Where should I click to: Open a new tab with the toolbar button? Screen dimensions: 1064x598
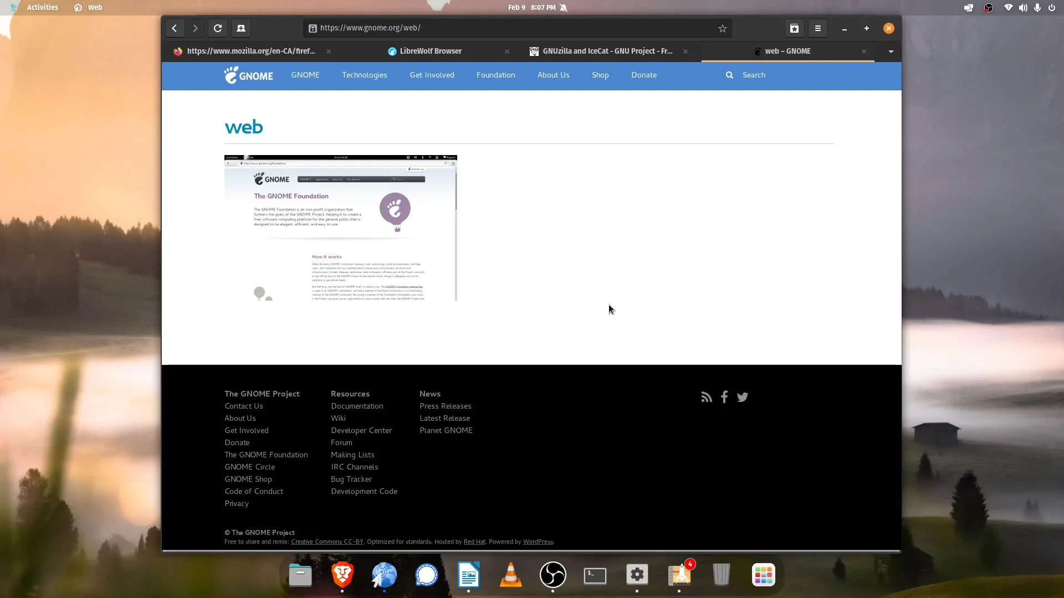241,28
